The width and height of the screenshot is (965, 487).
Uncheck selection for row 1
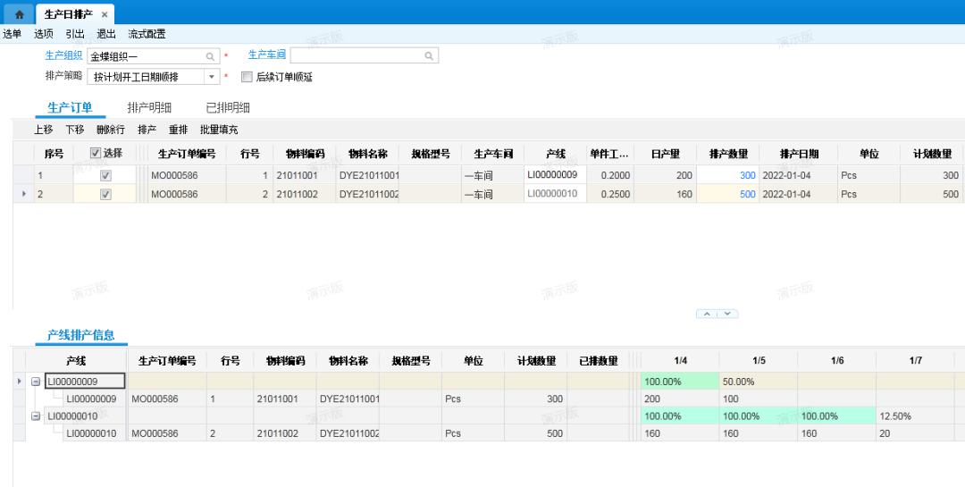coord(105,175)
